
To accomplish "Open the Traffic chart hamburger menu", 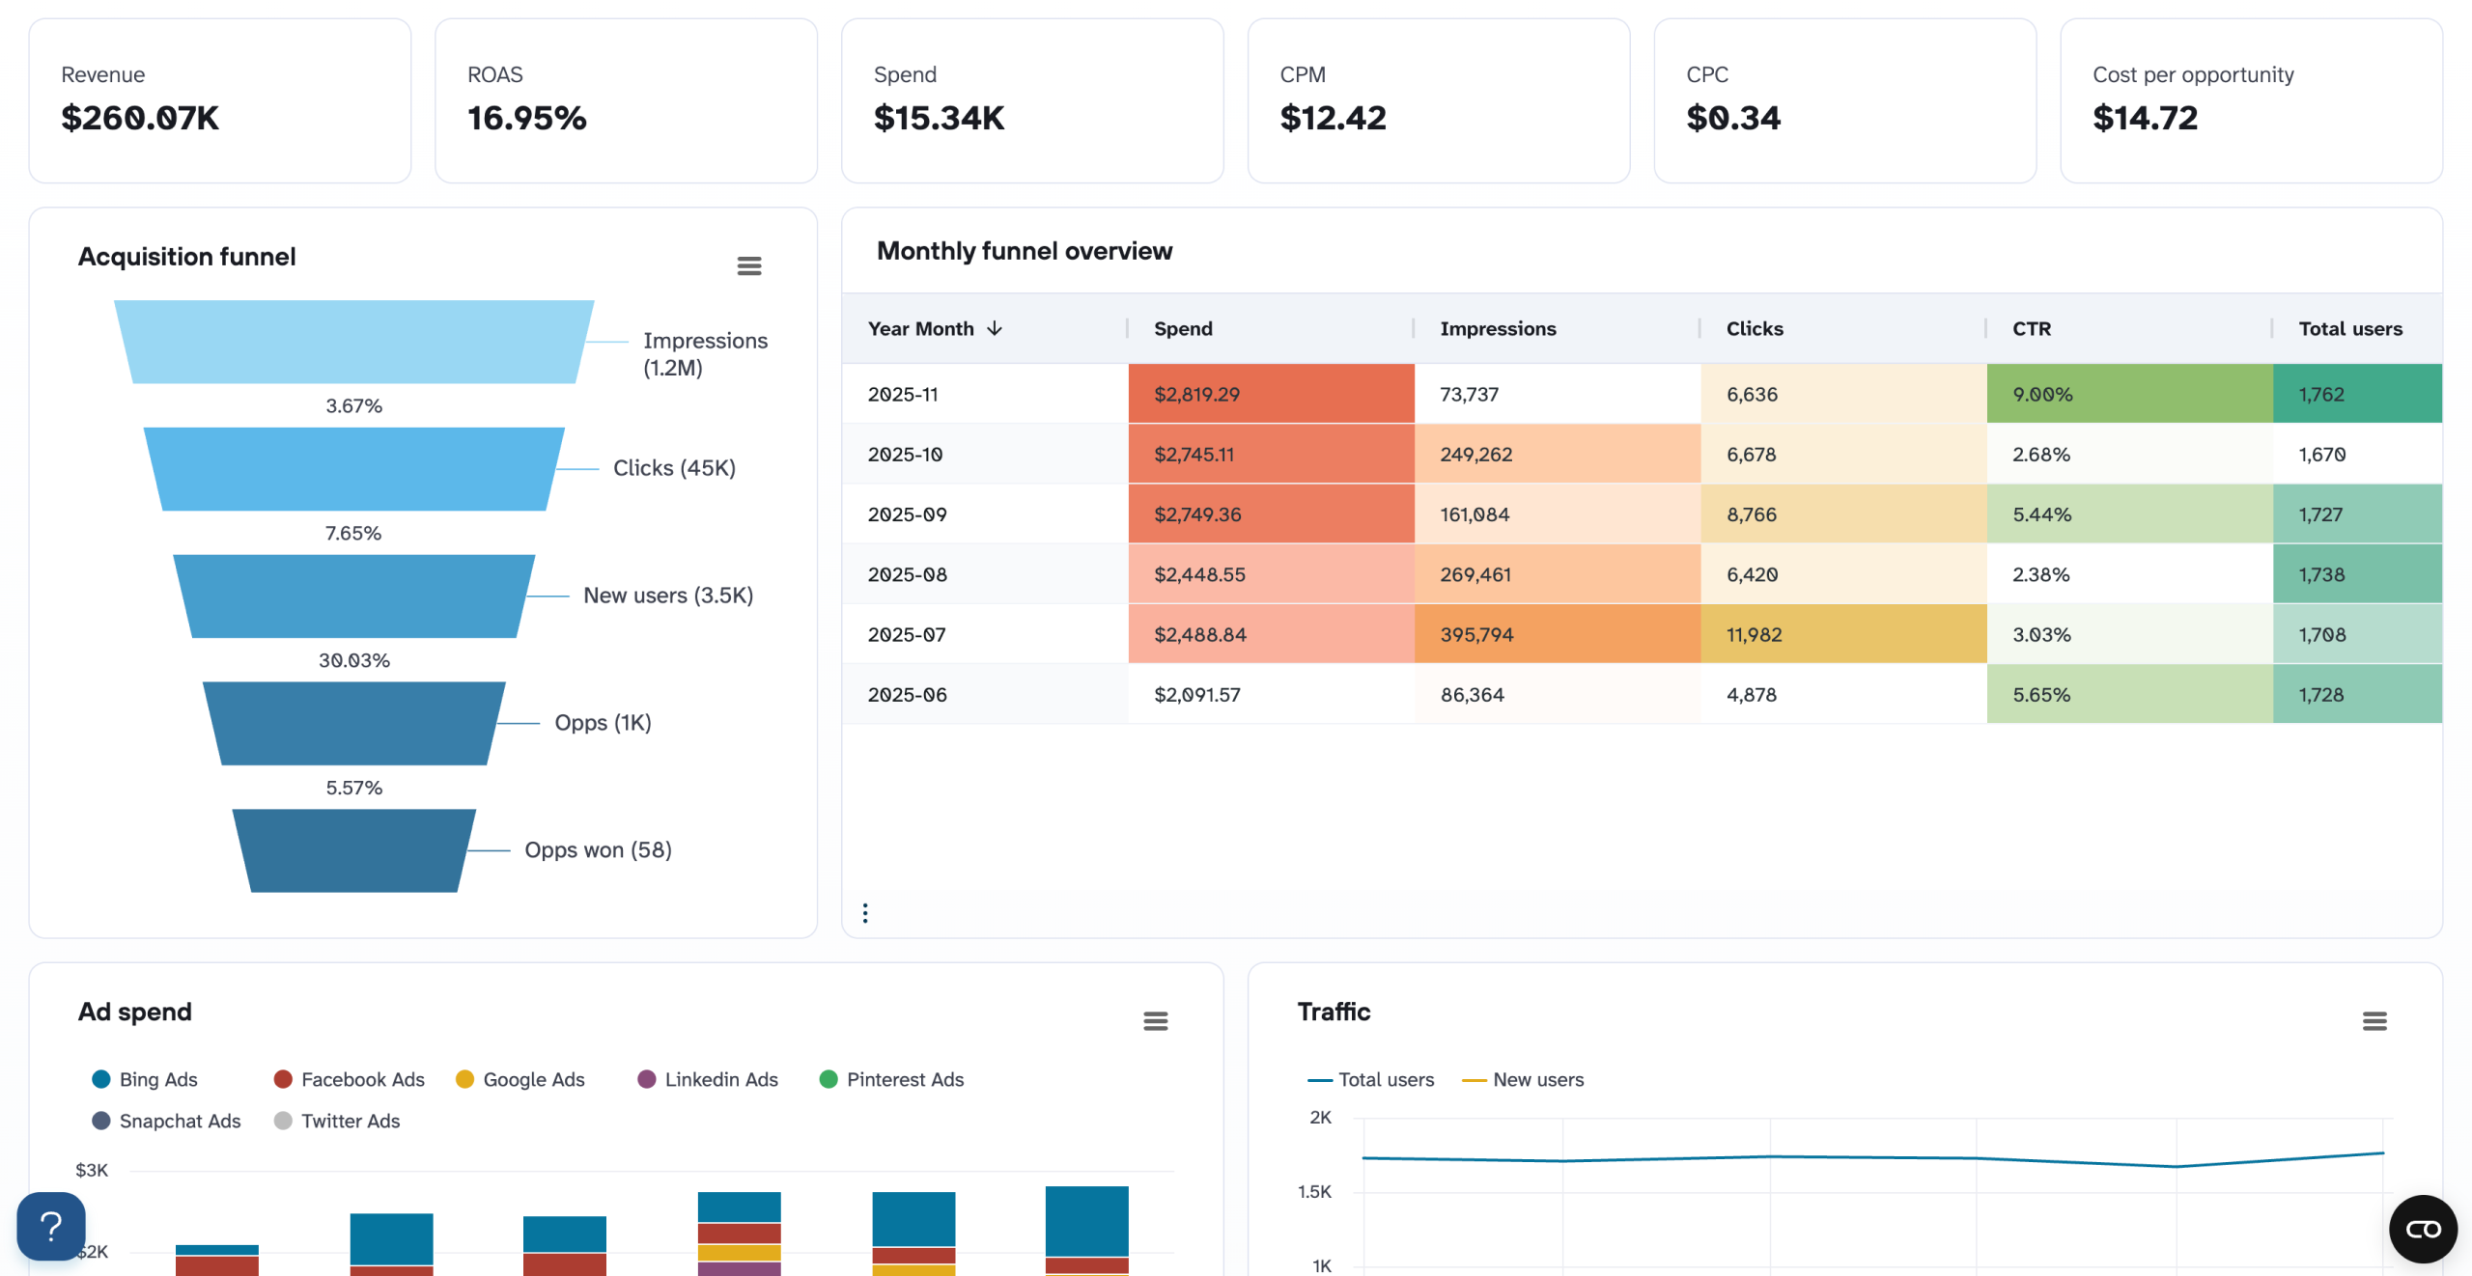I will (x=2374, y=1021).
